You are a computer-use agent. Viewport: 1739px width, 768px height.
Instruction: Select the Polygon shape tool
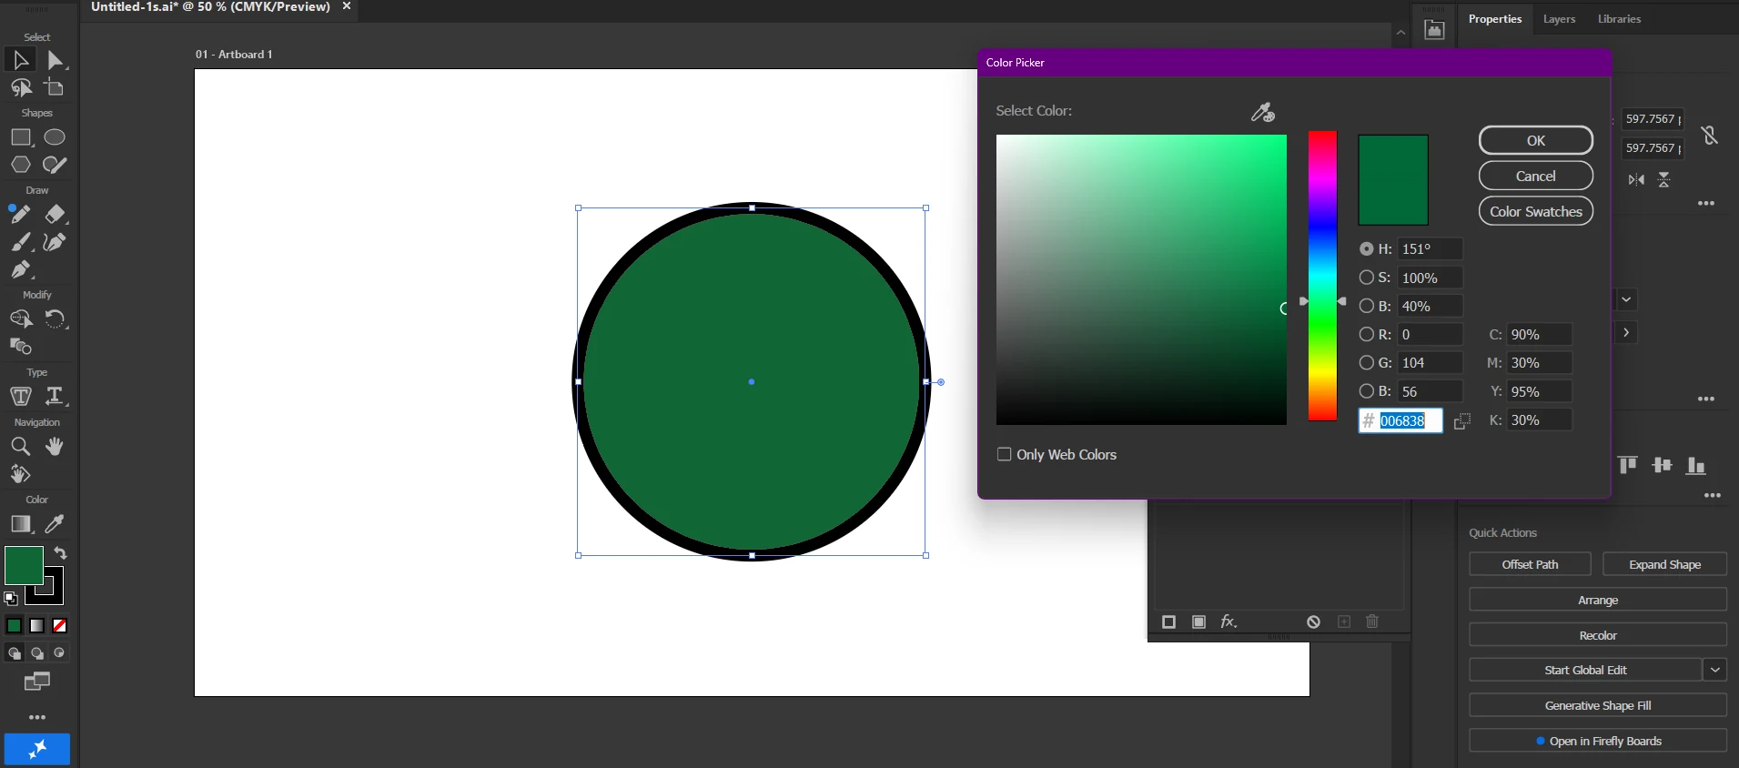click(x=20, y=165)
